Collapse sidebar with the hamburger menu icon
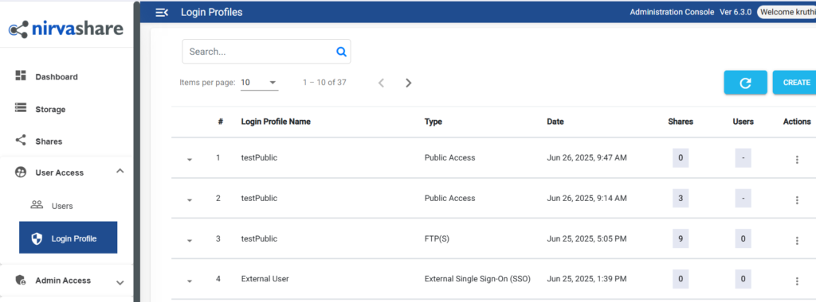816x302 pixels. click(162, 13)
